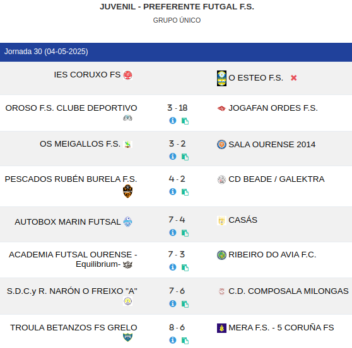Click info icon for Narón O Freixo match
The image size is (352, 348).
click(172, 303)
